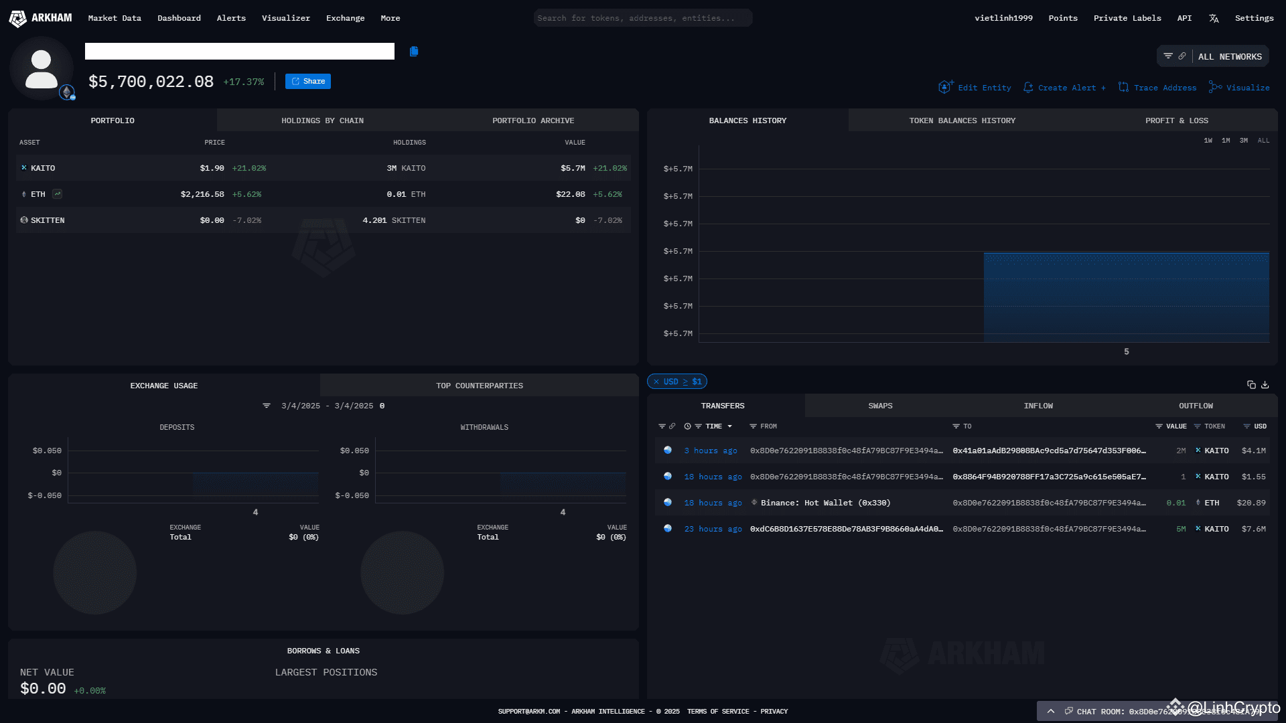The width and height of the screenshot is (1286, 723).
Task: Switch to the Top Counterparties tab
Action: pyautogui.click(x=480, y=386)
